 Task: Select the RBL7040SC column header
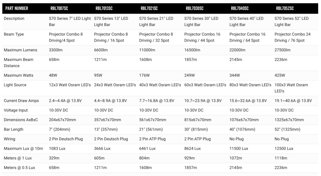[x=240, y=8]
